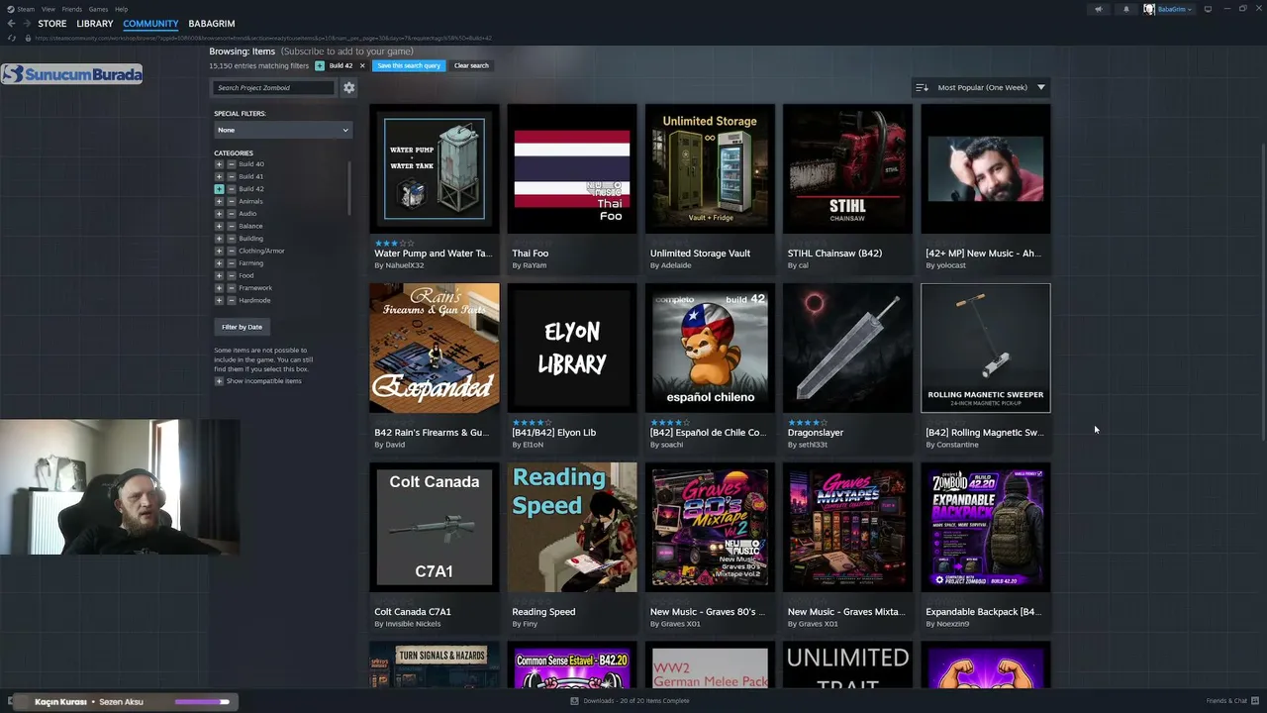Viewport: 1267px width, 713px height.
Task: Exclude the Build 40 category with minus
Action: click(x=232, y=164)
